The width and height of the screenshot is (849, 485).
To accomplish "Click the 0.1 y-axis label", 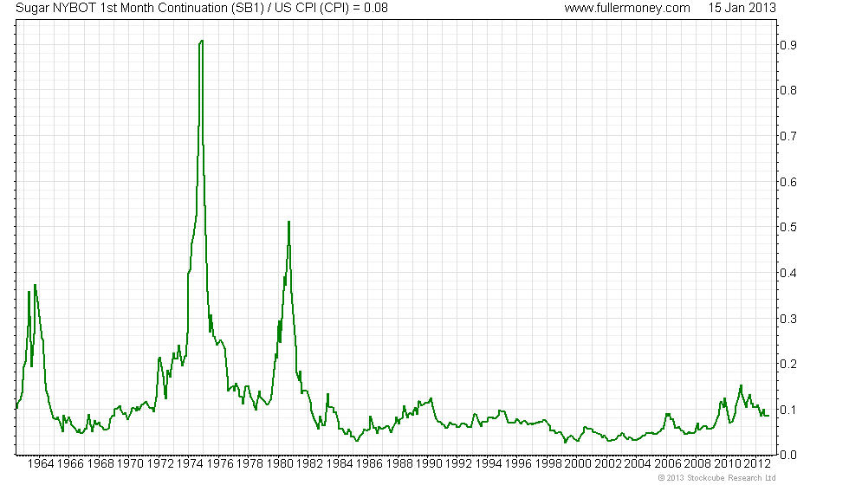I will point(788,410).
